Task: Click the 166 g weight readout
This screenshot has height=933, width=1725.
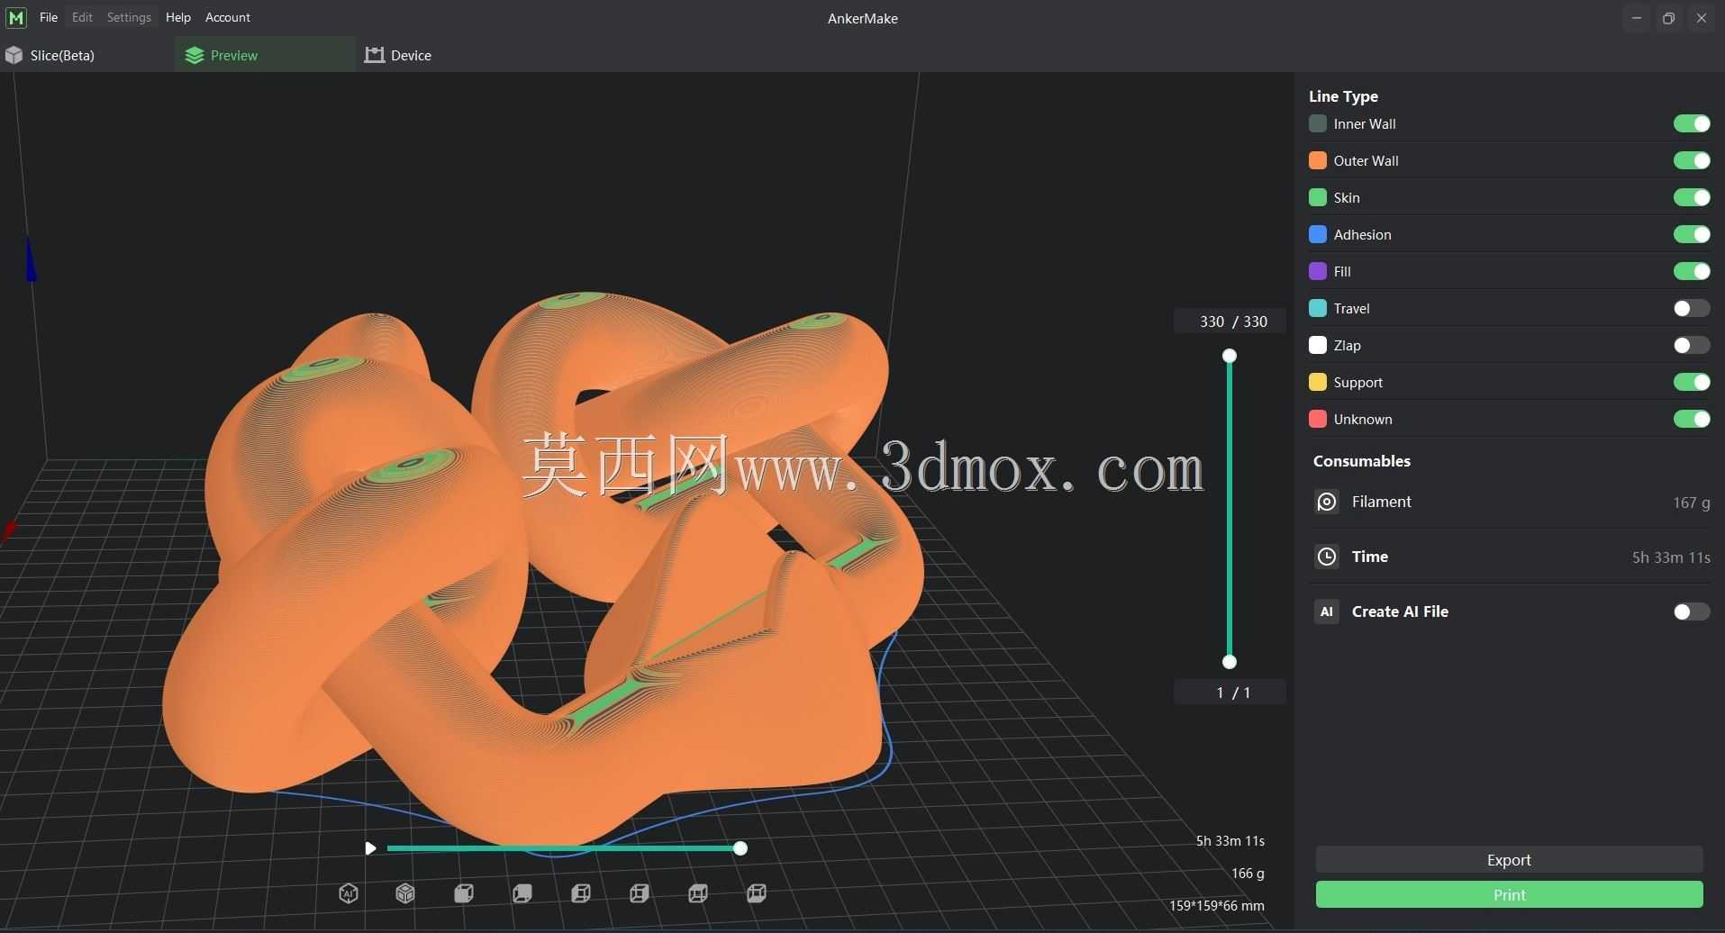Action: [x=1248, y=874]
